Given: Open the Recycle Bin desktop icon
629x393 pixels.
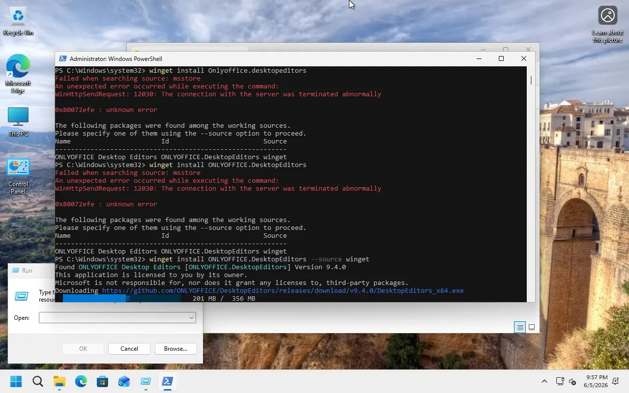Looking at the screenshot, I should click(18, 22).
